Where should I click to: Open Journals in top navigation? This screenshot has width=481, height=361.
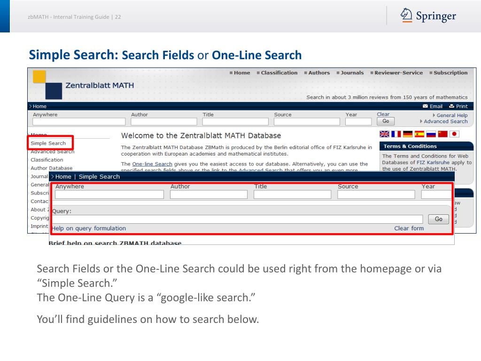352,73
